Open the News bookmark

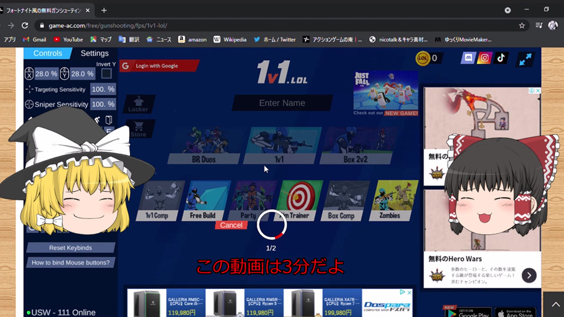click(159, 39)
